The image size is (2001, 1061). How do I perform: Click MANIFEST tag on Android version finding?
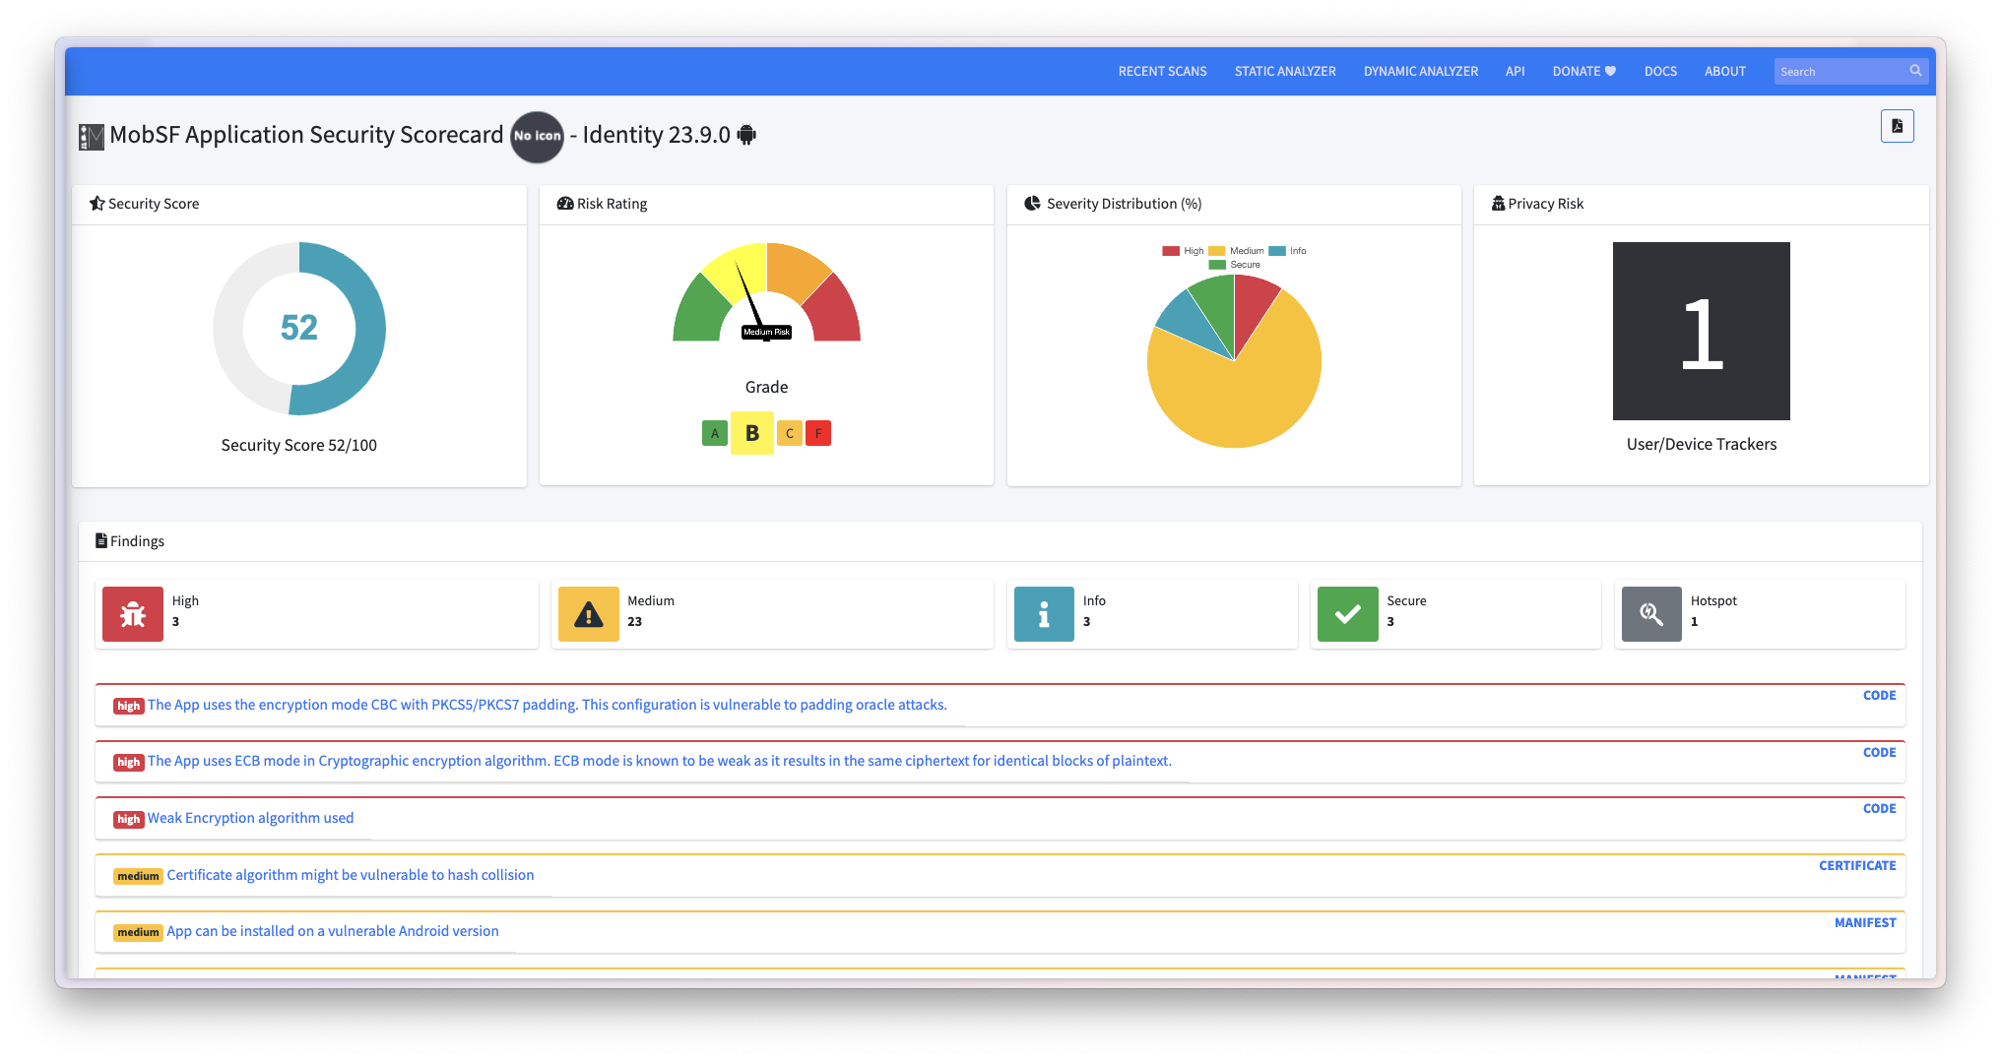pyautogui.click(x=1865, y=922)
